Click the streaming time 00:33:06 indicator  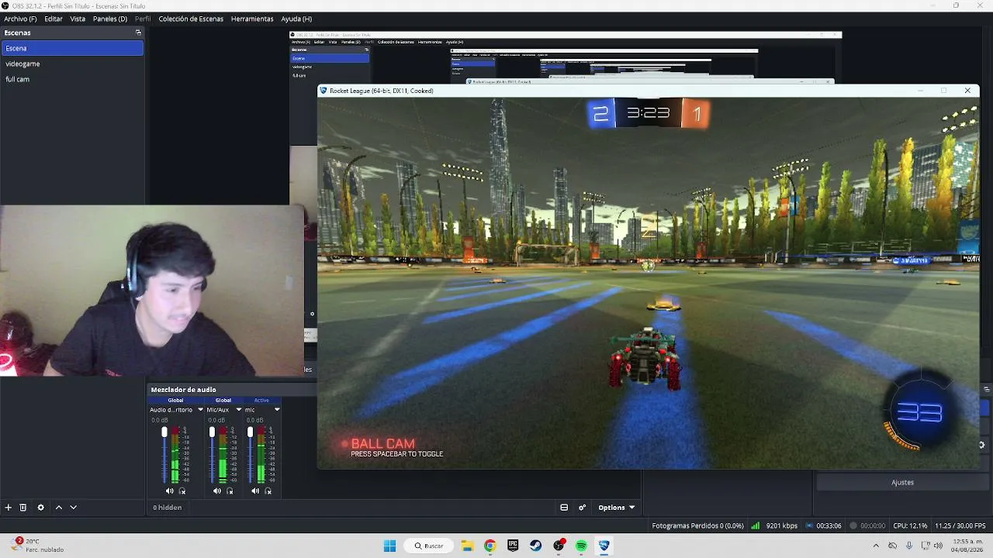[x=829, y=525]
